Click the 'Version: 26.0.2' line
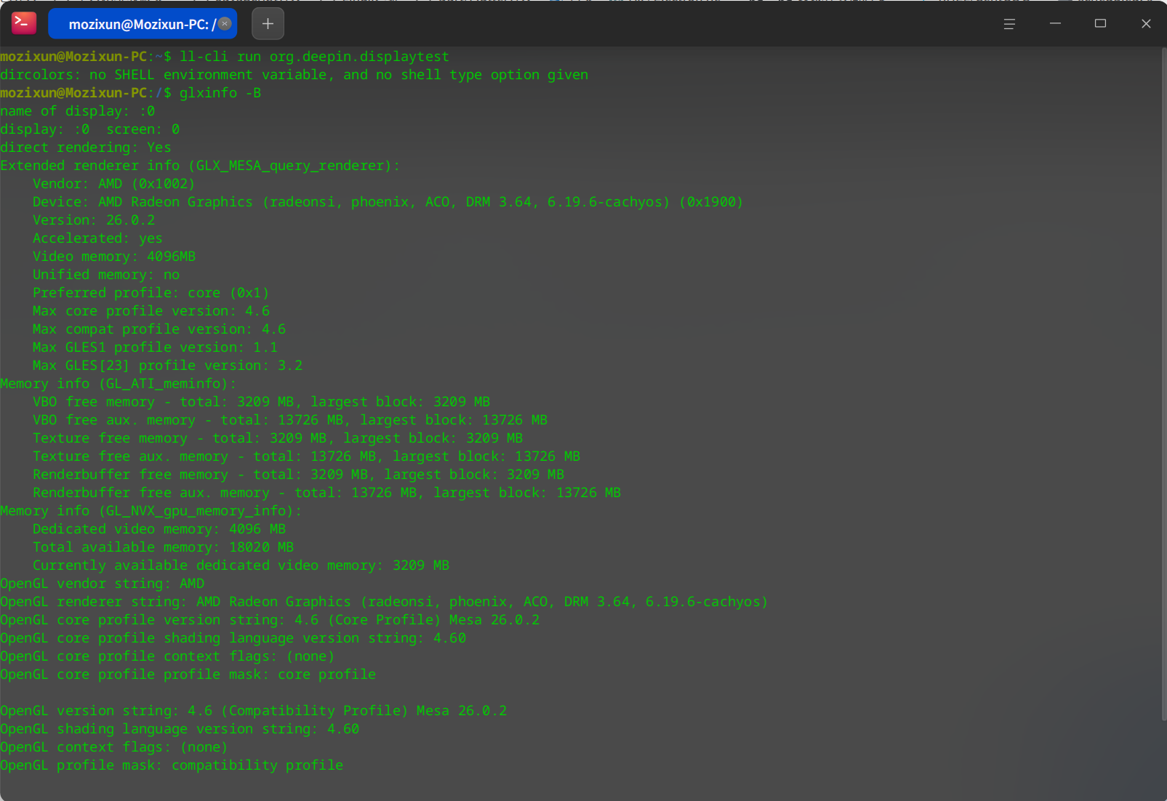 [x=94, y=220]
